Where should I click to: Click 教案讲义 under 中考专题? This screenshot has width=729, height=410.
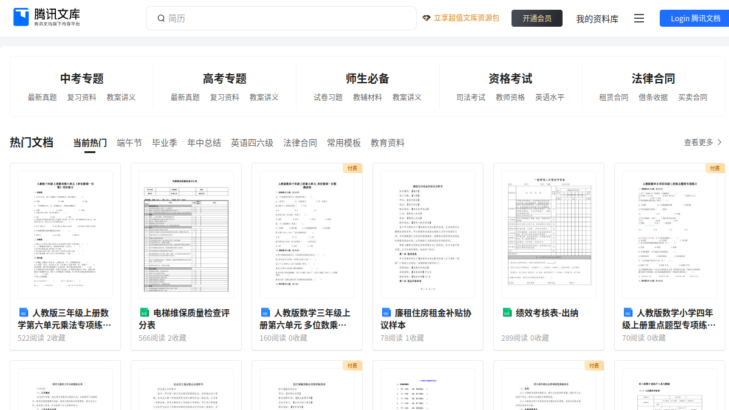(122, 97)
